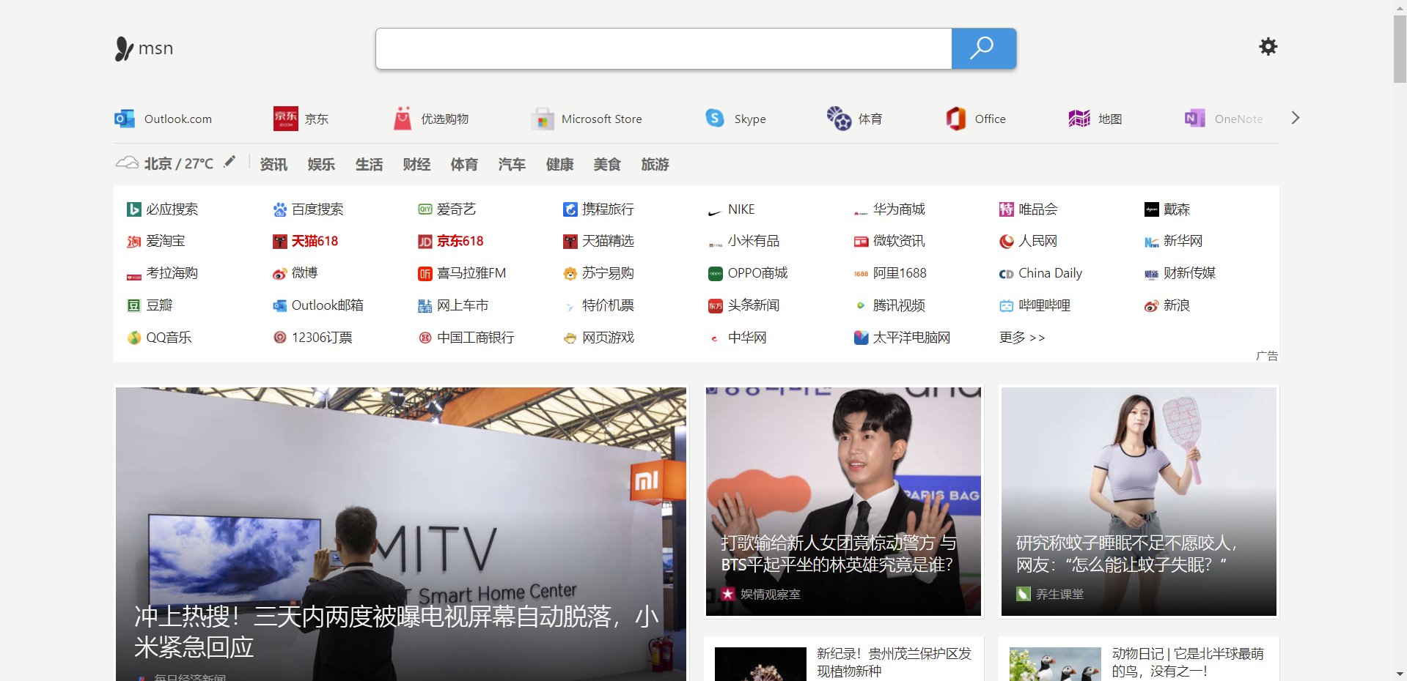
Task: Open the 中国工商银行 link
Action: tap(475, 338)
